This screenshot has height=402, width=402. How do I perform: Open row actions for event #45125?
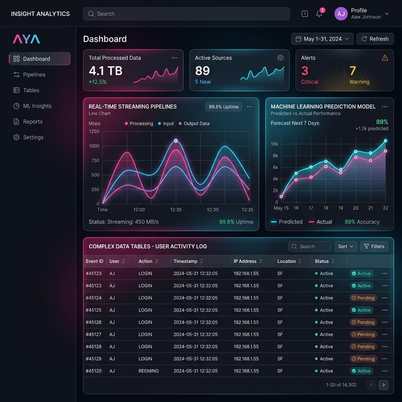(x=385, y=310)
